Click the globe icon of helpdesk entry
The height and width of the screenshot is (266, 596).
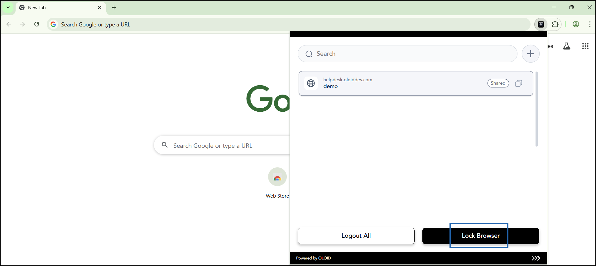tap(311, 83)
